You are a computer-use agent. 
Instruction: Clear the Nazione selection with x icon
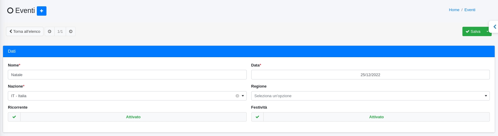pyautogui.click(x=237, y=96)
